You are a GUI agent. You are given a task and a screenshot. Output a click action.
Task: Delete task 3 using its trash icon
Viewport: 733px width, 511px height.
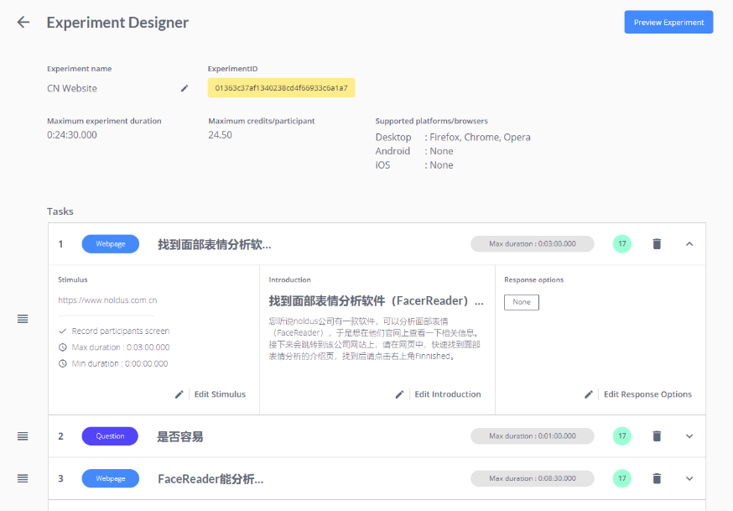pyautogui.click(x=657, y=478)
